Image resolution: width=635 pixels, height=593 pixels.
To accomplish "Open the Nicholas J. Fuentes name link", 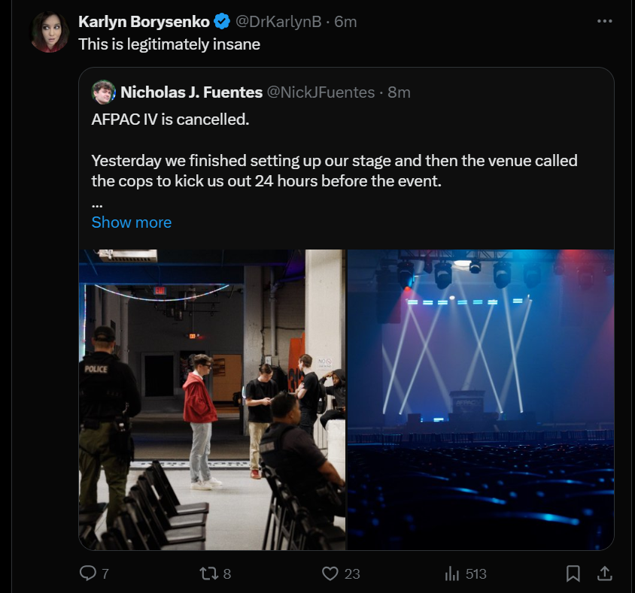I will pos(192,92).
